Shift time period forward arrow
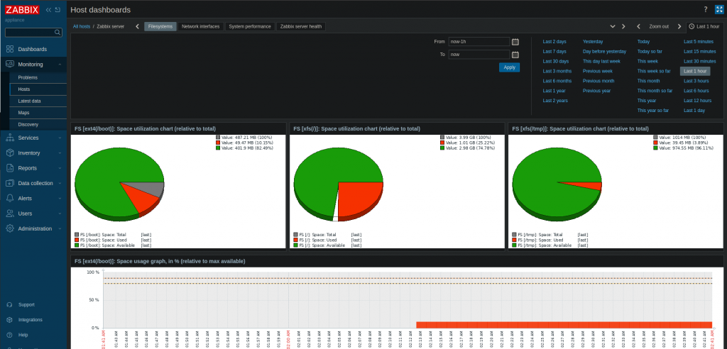This screenshot has width=727, height=349. (679, 26)
